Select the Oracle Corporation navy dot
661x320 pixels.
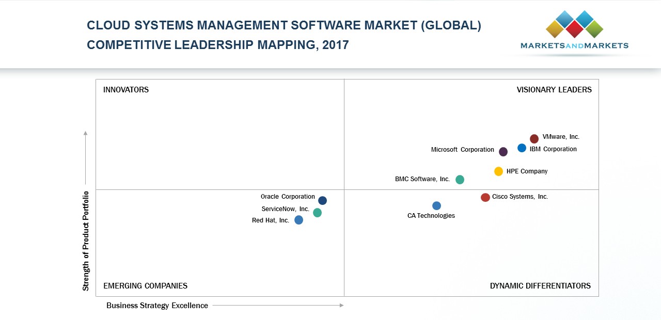click(322, 200)
